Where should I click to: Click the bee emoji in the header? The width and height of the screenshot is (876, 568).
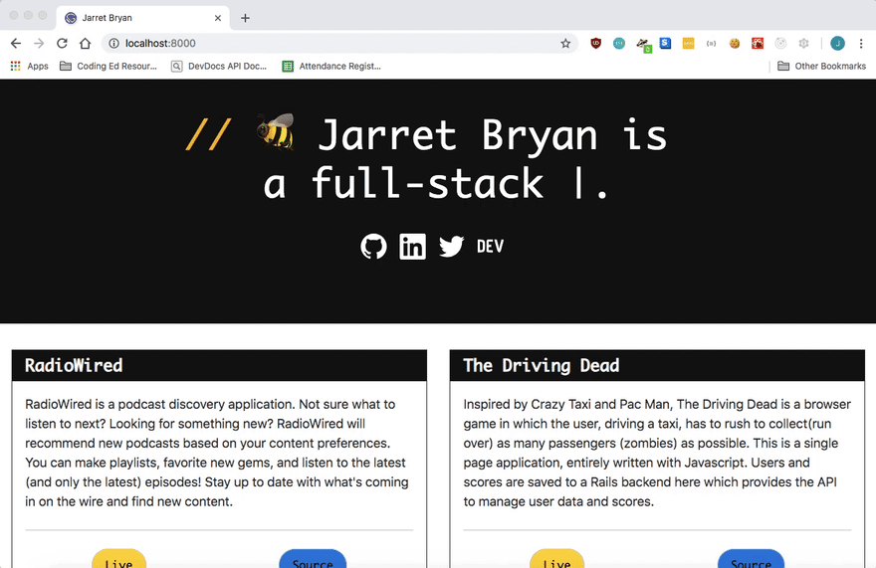click(276, 132)
